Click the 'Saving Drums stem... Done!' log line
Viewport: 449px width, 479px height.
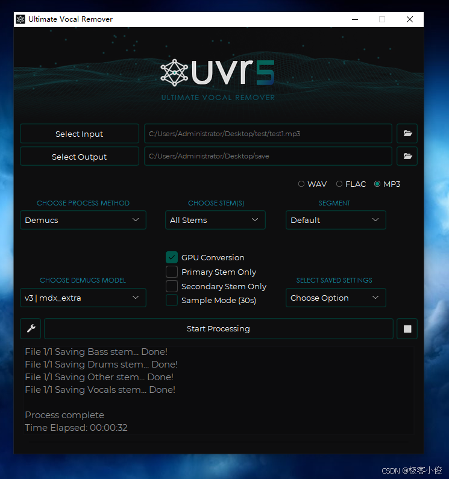(x=101, y=365)
